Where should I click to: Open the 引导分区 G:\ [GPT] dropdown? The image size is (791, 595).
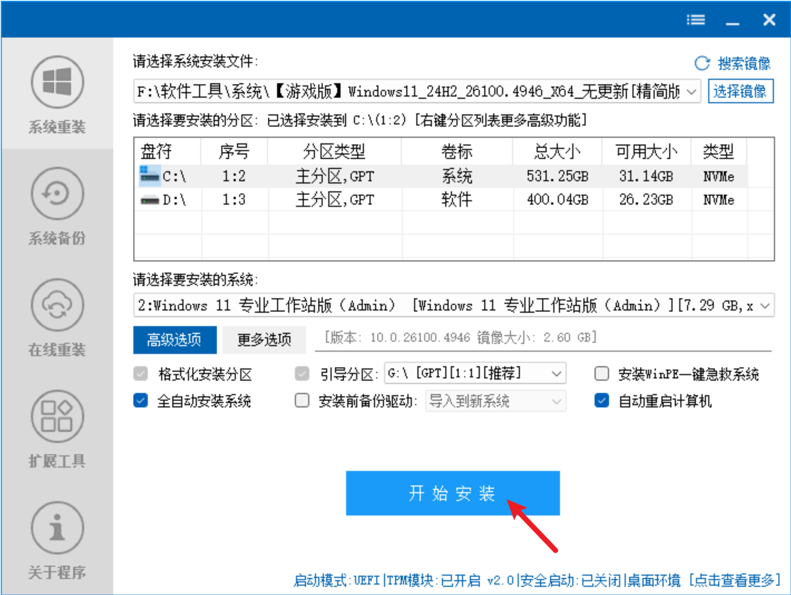point(475,374)
